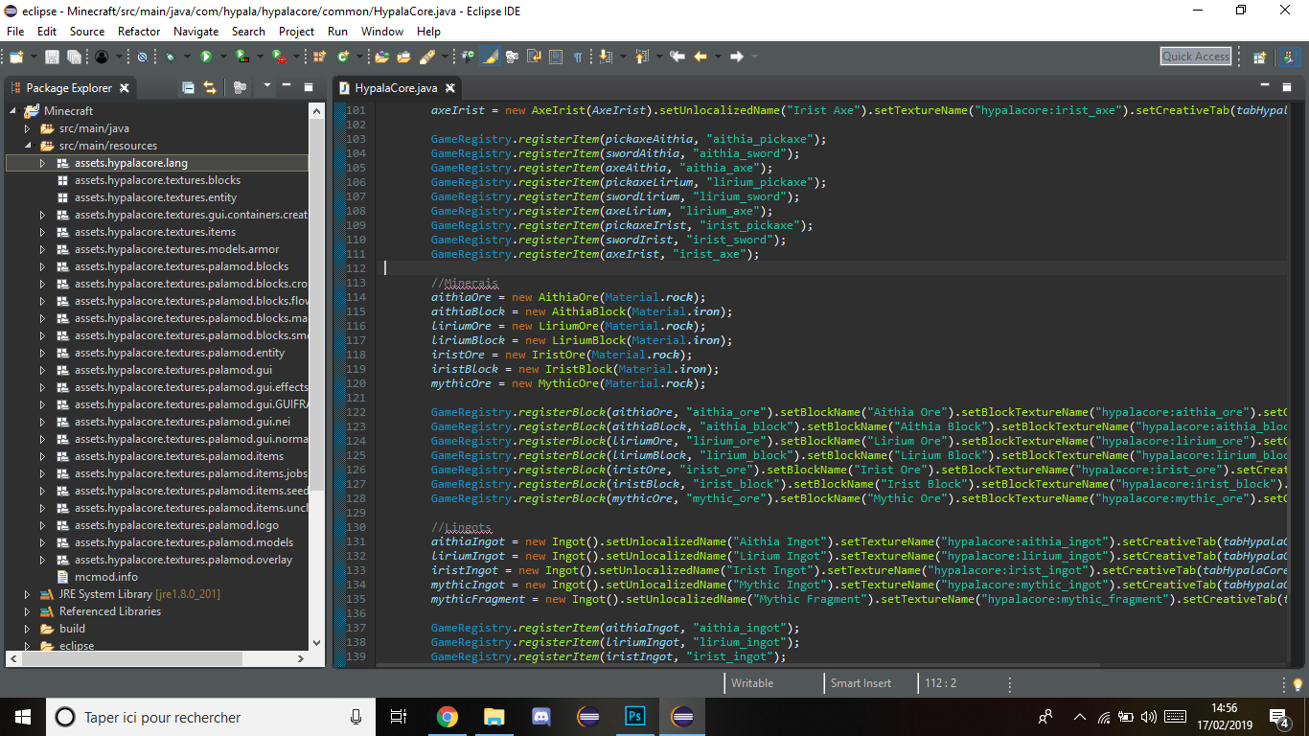Expand the src/main/java folder
1309x736 pixels.
tap(27, 128)
